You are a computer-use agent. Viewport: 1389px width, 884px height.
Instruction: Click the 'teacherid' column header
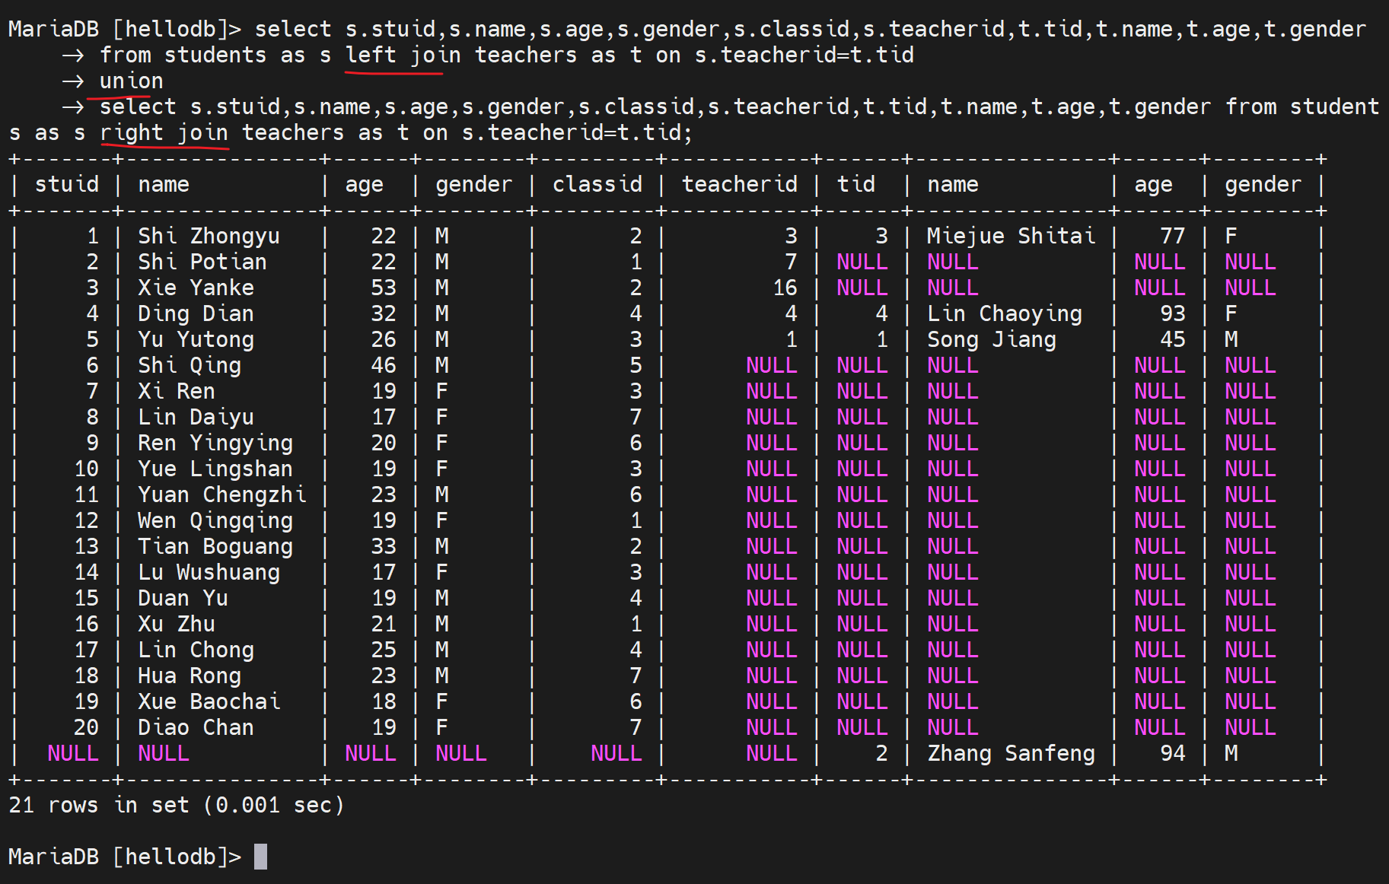pyautogui.click(x=739, y=185)
